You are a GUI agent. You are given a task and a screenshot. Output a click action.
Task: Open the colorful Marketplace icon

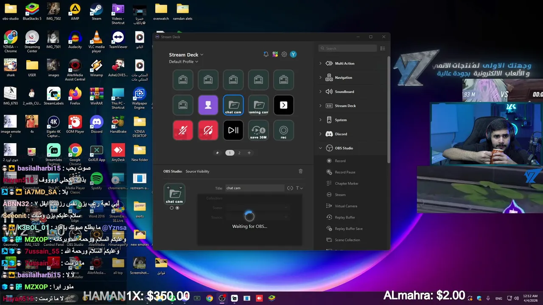[x=275, y=54]
